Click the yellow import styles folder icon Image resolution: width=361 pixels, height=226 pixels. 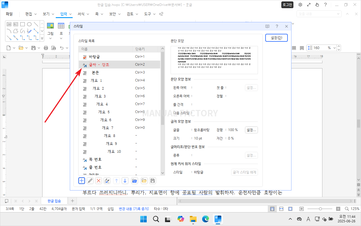coord(144,181)
